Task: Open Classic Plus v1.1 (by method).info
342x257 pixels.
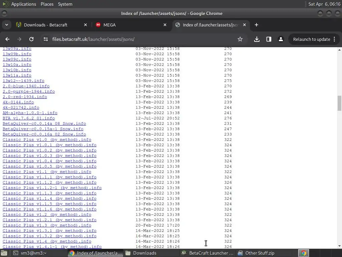Action: [47, 172]
